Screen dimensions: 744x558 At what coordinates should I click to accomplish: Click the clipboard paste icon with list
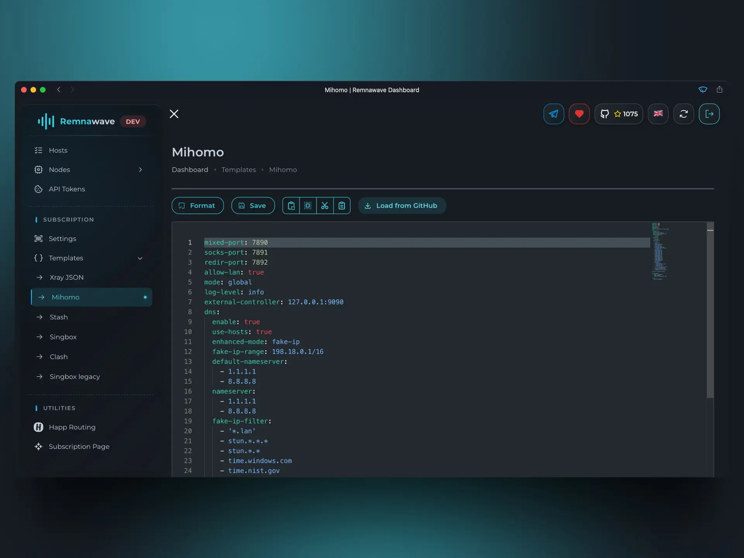[x=342, y=206]
